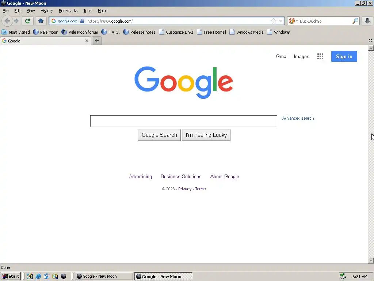Click the system tray network icon
374x281 pixels.
(343, 276)
